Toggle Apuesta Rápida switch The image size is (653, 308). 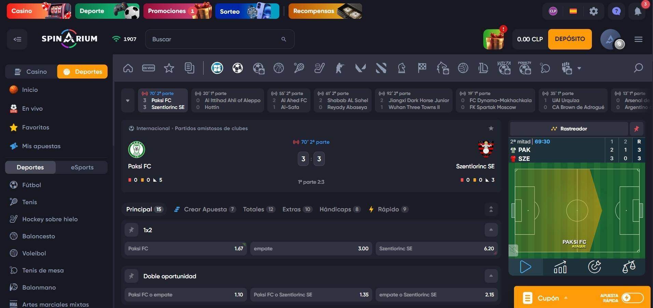(x=633, y=298)
